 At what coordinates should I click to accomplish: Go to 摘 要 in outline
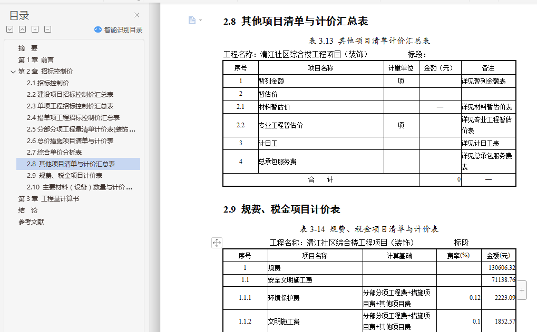click(x=28, y=48)
